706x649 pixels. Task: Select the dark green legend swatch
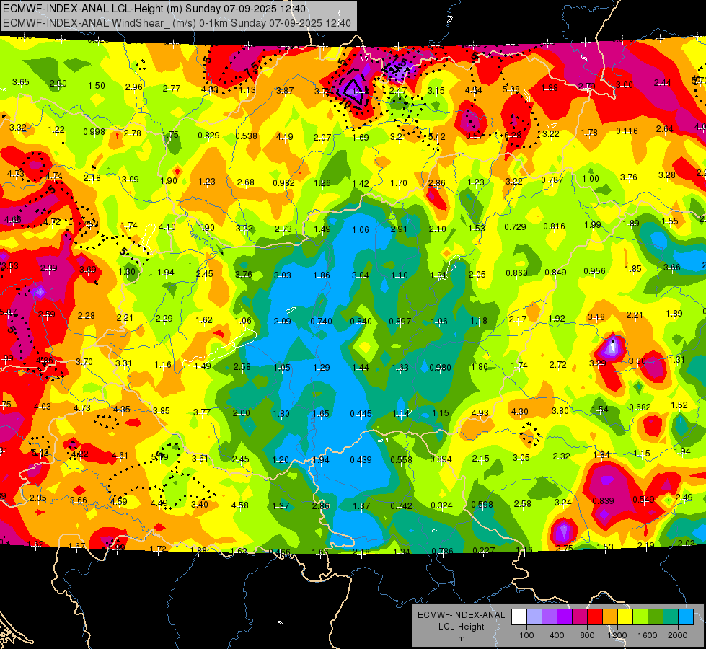click(x=656, y=617)
